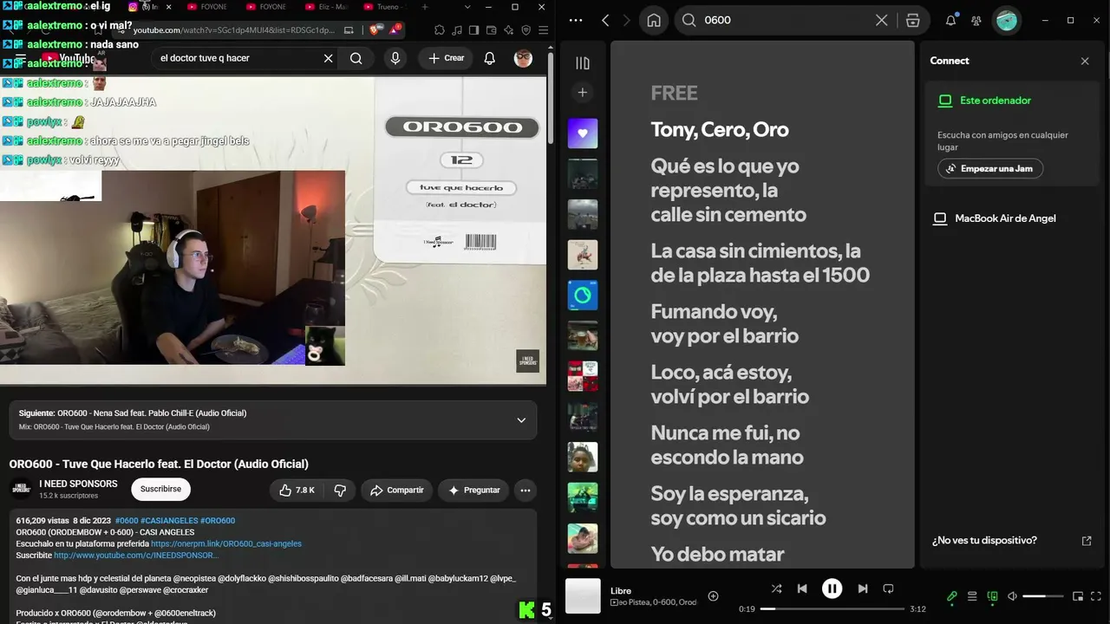The image size is (1110, 624).
Task: Select MacBook Air de Angel device
Action: point(995,218)
